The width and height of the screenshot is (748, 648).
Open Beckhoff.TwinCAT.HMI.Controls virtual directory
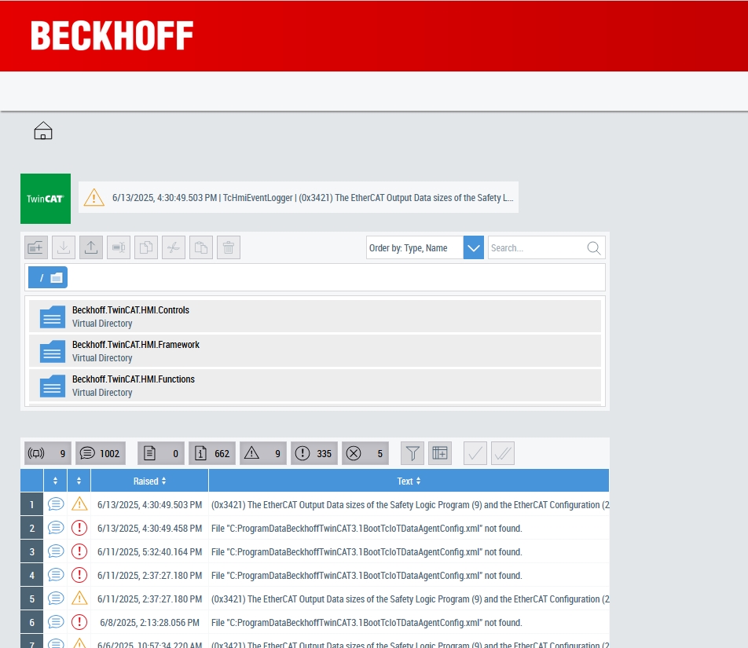click(315, 317)
